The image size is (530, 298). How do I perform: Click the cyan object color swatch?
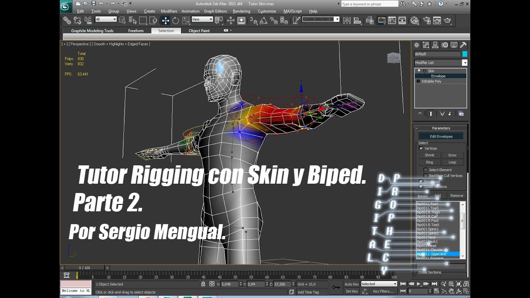pos(465,54)
